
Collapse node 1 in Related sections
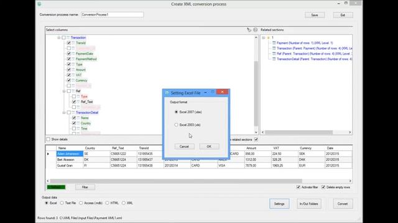(264, 38)
